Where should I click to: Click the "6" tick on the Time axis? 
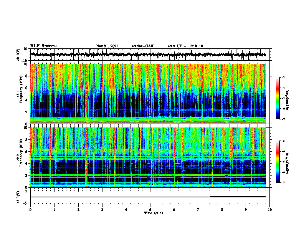(x=174, y=210)
